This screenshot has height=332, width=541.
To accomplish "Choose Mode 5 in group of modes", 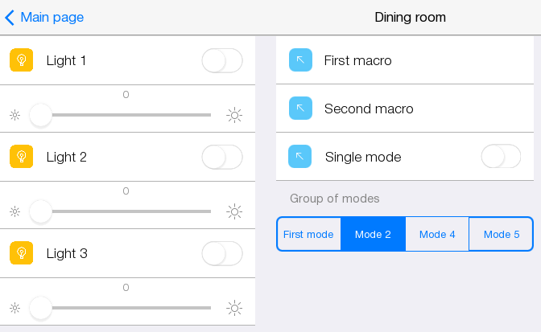I will click(501, 234).
